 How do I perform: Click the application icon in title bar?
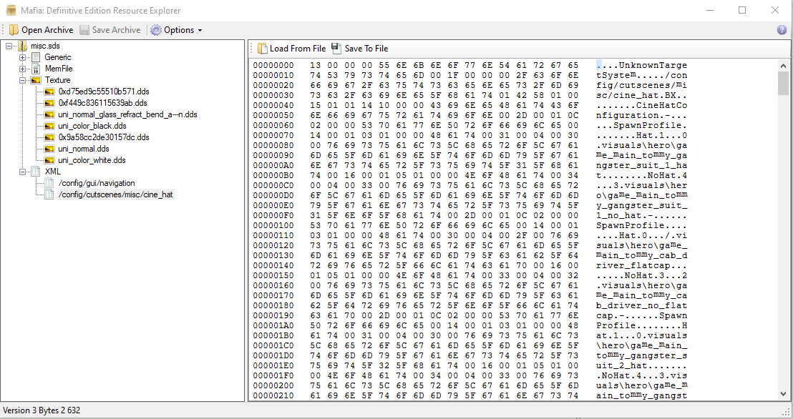click(11, 10)
